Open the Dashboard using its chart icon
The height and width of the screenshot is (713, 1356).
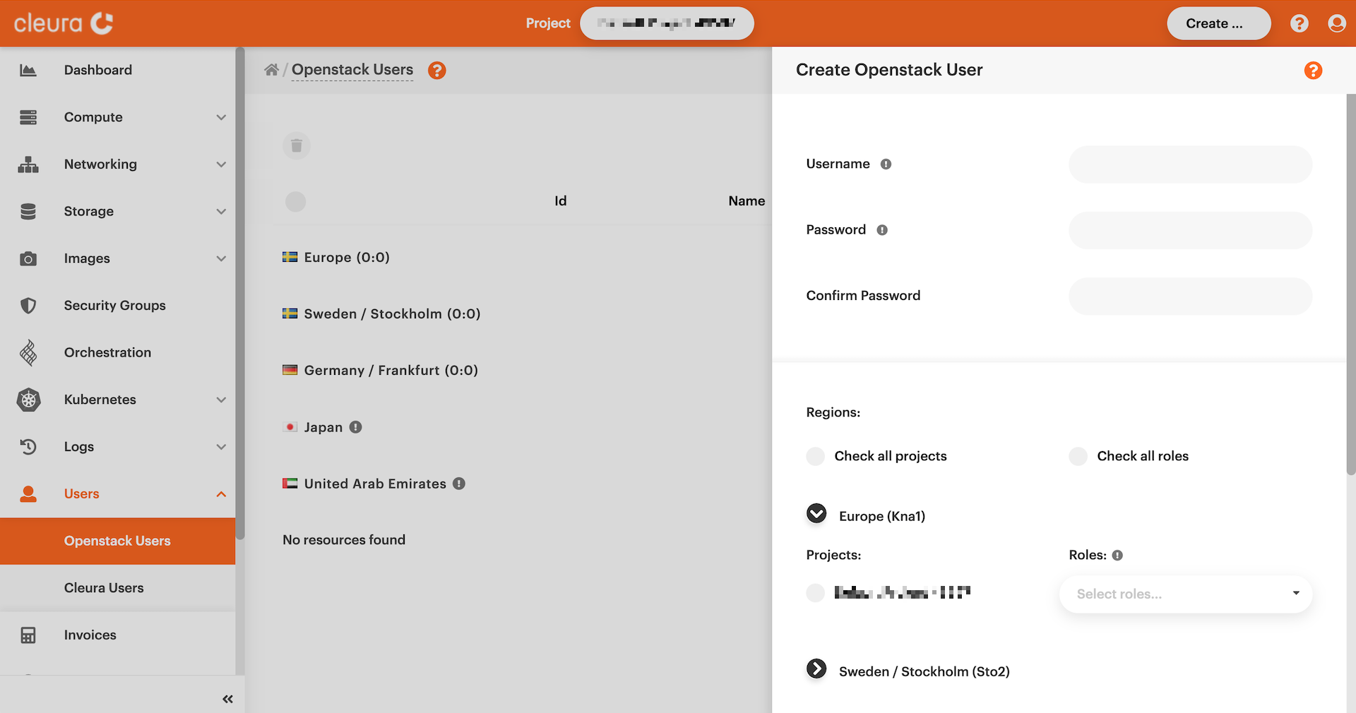[x=28, y=70]
